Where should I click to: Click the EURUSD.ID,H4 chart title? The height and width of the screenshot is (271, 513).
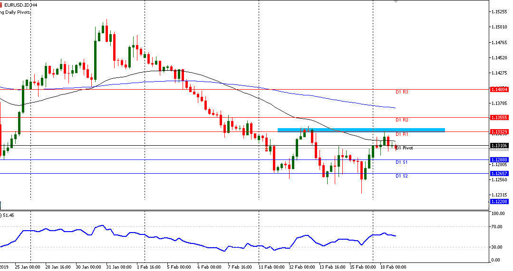(20, 5)
